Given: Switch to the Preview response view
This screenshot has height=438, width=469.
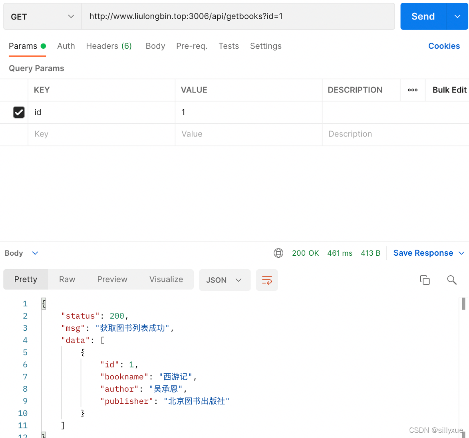Looking at the screenshot, I should (x=112, y=279).
